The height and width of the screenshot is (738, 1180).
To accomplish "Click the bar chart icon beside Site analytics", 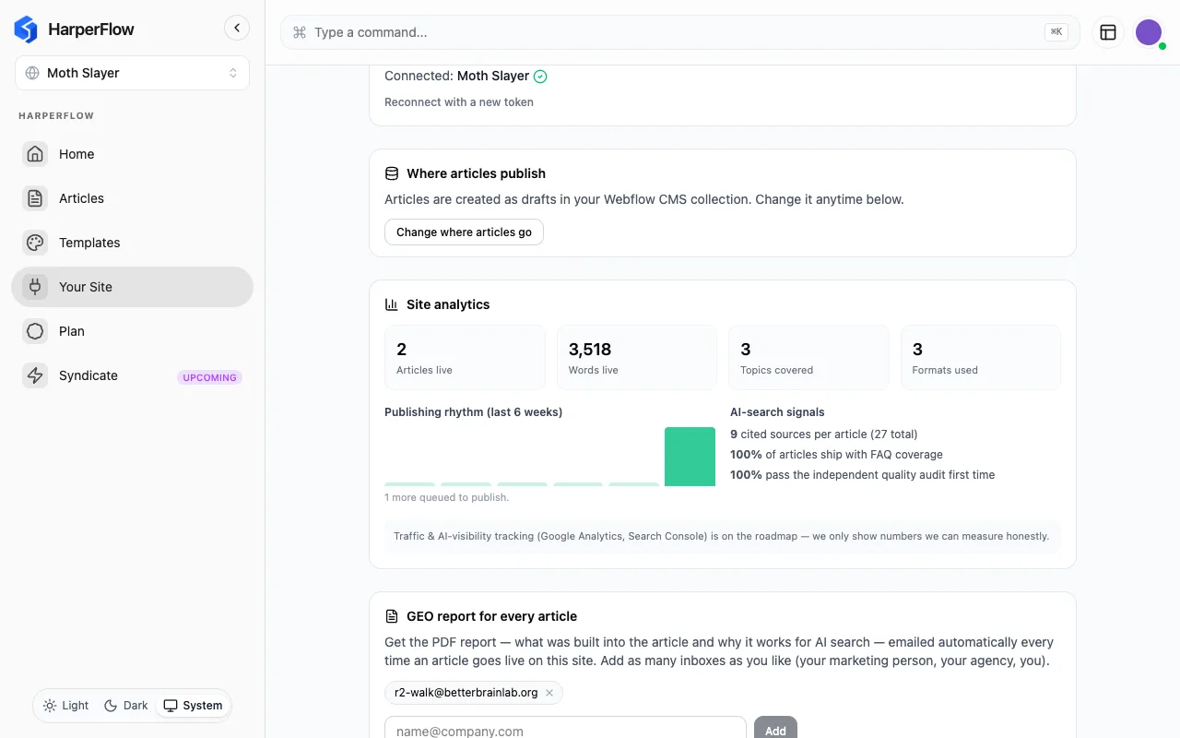I will pos(392,304).
